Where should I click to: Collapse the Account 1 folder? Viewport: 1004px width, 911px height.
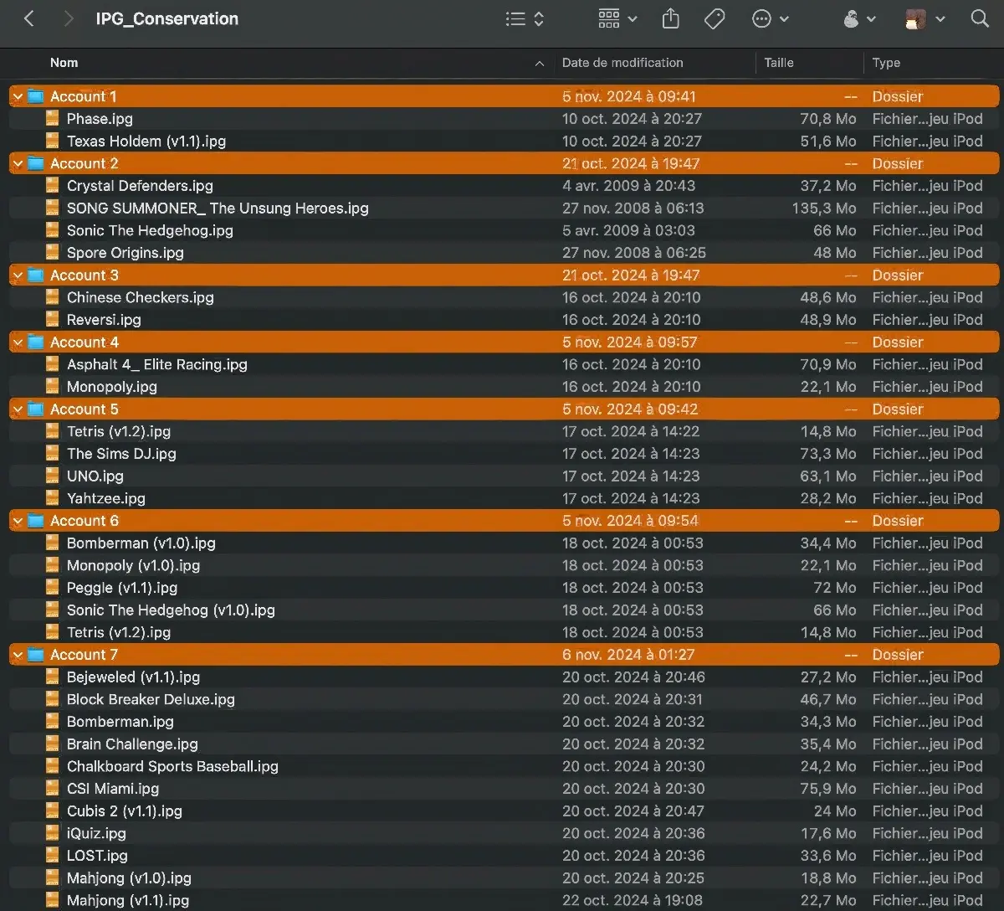(18, 97)
